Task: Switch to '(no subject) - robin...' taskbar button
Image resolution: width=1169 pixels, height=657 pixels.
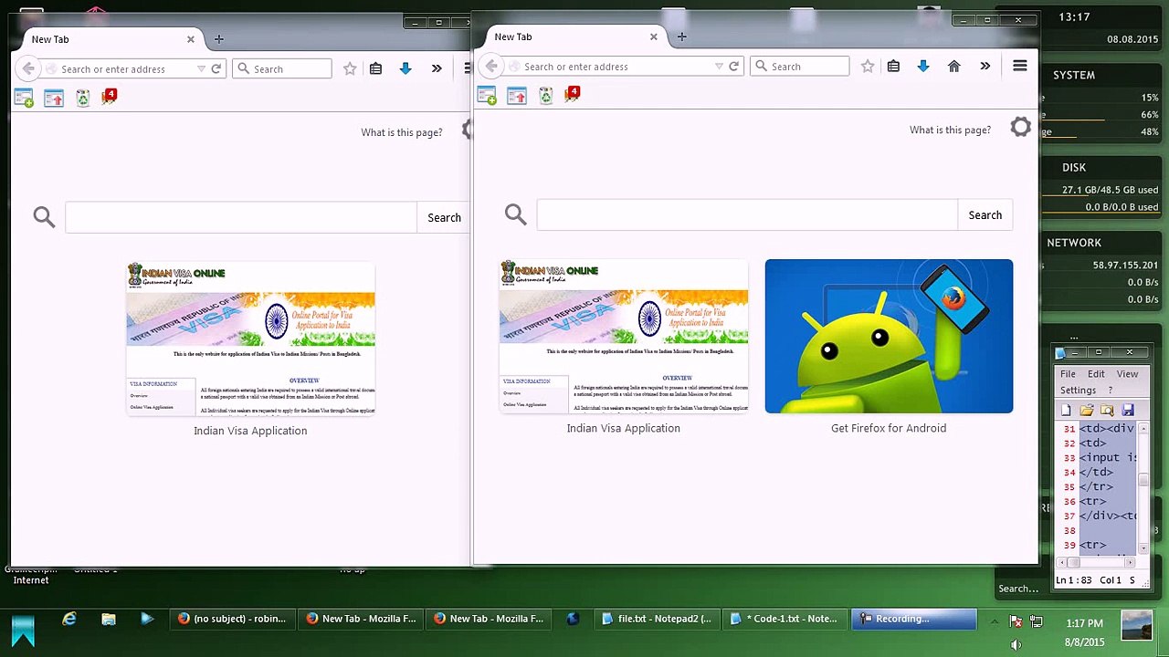Action: pyautogui.click(x=233, y=619)
